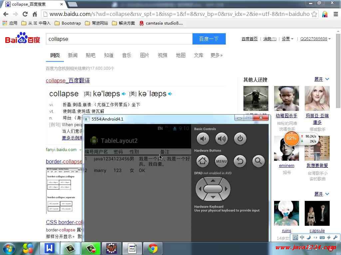Screen dimensions: 341x255
Task: Open Windows Start menu
Action: 8,248
